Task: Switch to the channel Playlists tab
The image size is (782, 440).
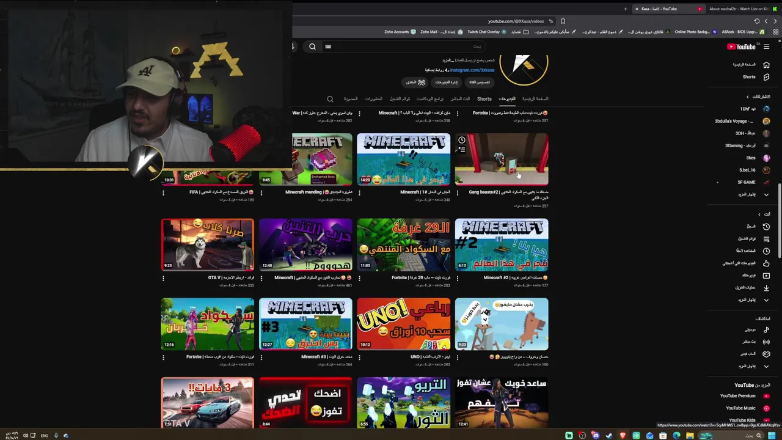Action: (400, 99)
